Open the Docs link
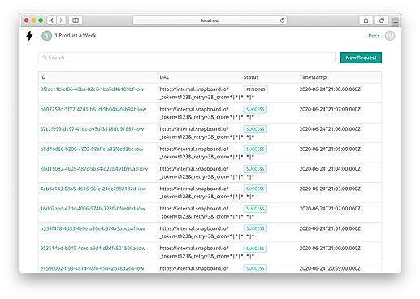This screenshot has height=299, width=420. click(374, 36)
